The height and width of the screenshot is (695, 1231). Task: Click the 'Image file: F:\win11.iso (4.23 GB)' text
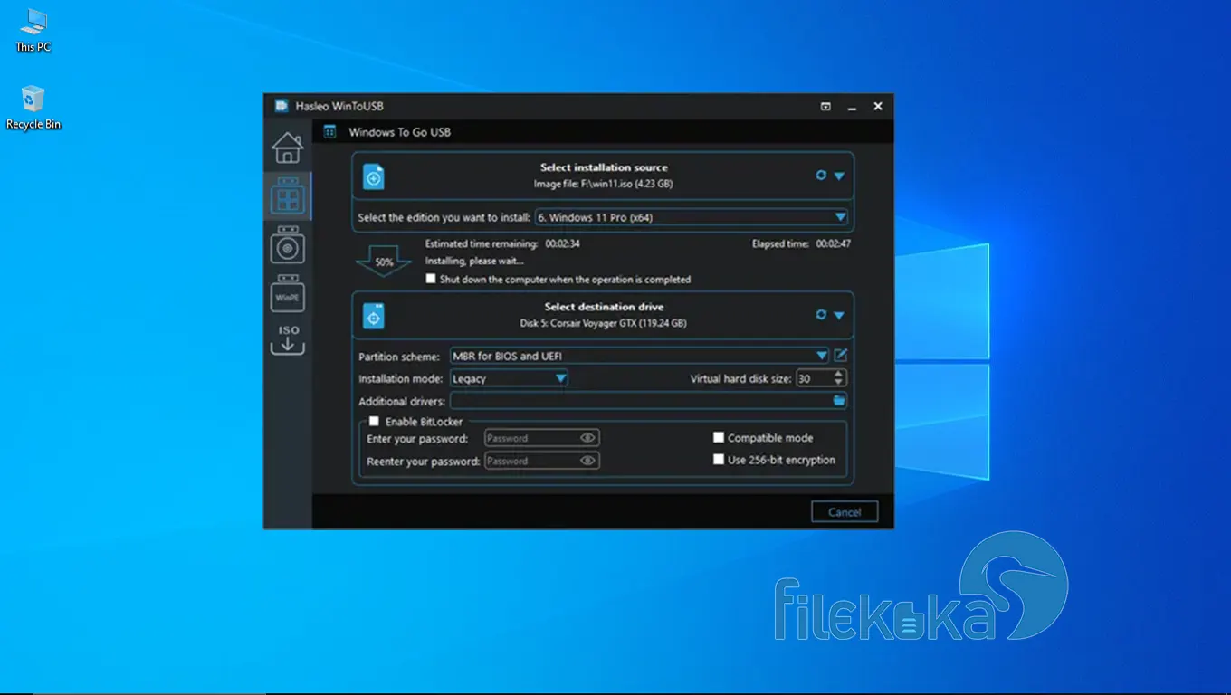click(x=603, y=184)
